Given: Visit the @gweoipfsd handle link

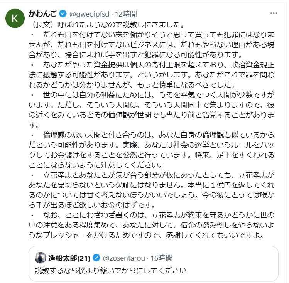Looking at the screenshot, I should coord(90,14).
